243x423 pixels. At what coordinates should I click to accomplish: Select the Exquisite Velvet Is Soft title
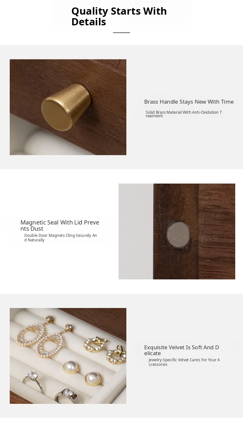coord(181,350)
